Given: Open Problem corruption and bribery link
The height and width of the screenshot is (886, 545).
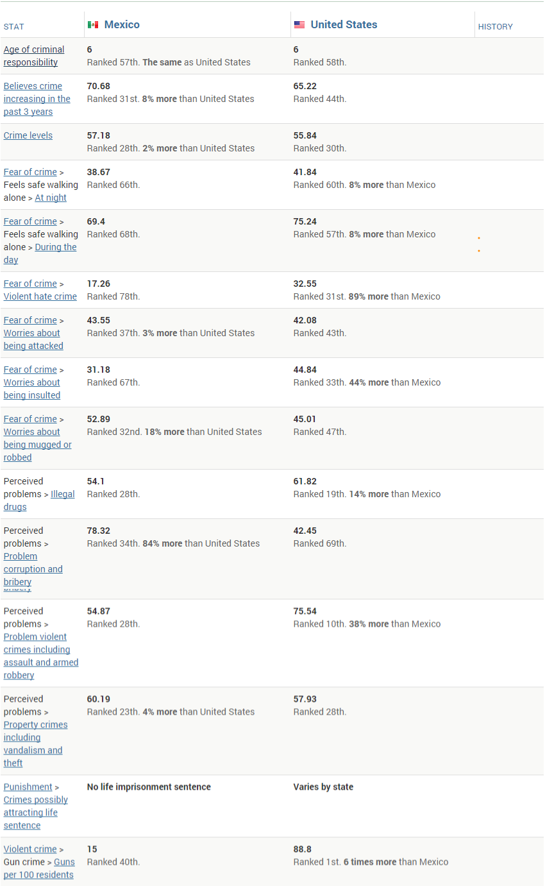Looking at the screenshot, I should 33,569.
